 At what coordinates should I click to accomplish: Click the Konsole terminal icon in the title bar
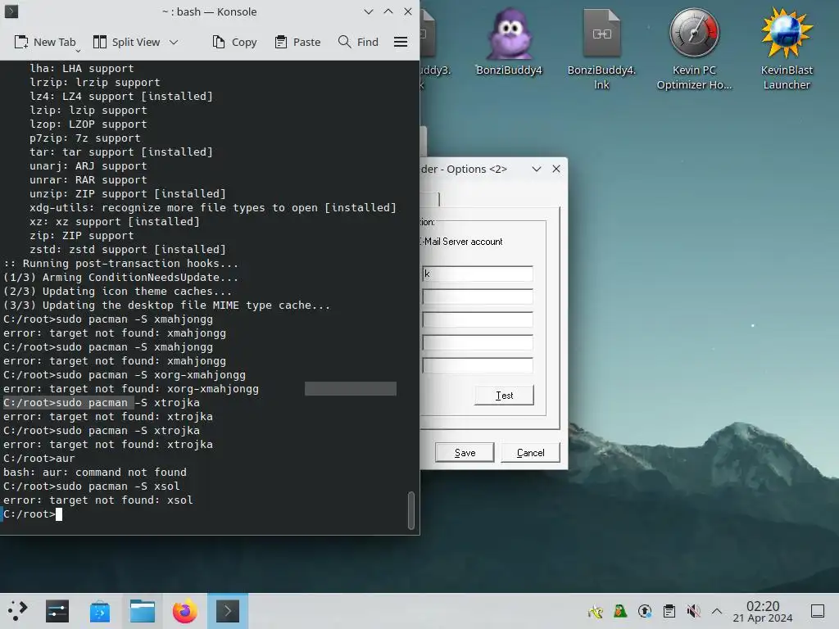pyautogui.click(x=11, y=11)
